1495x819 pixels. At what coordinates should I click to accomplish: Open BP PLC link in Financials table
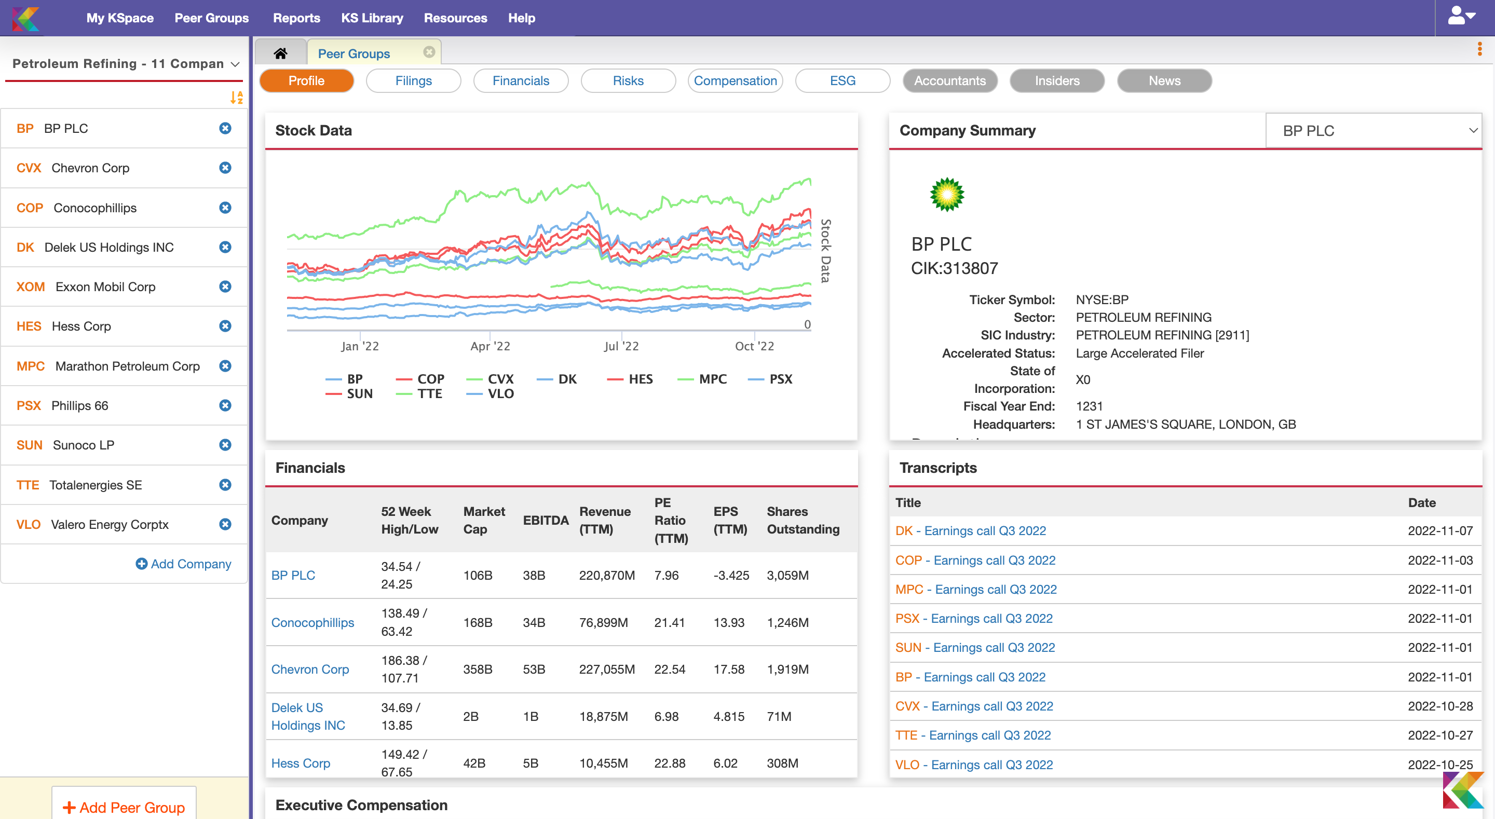tap(293, 575)
